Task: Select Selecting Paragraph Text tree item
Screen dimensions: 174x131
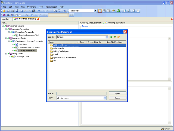Action: 29,35
